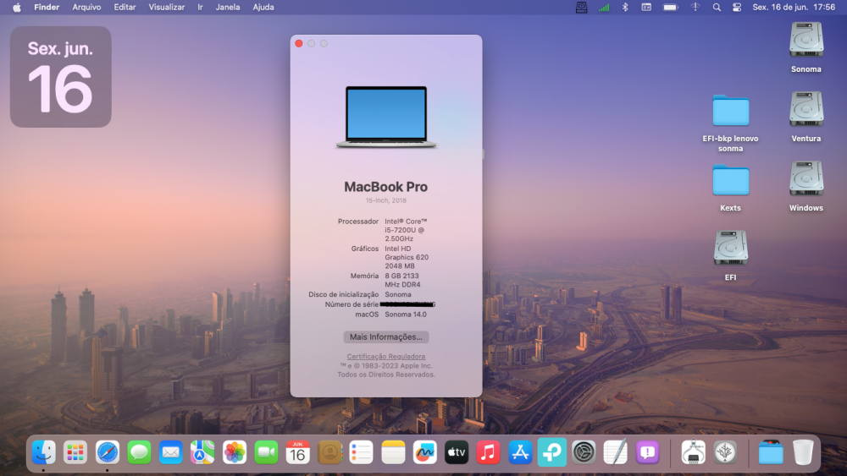Click the Sonoma 14.0 macOS version text

click(x=406, y=315)
